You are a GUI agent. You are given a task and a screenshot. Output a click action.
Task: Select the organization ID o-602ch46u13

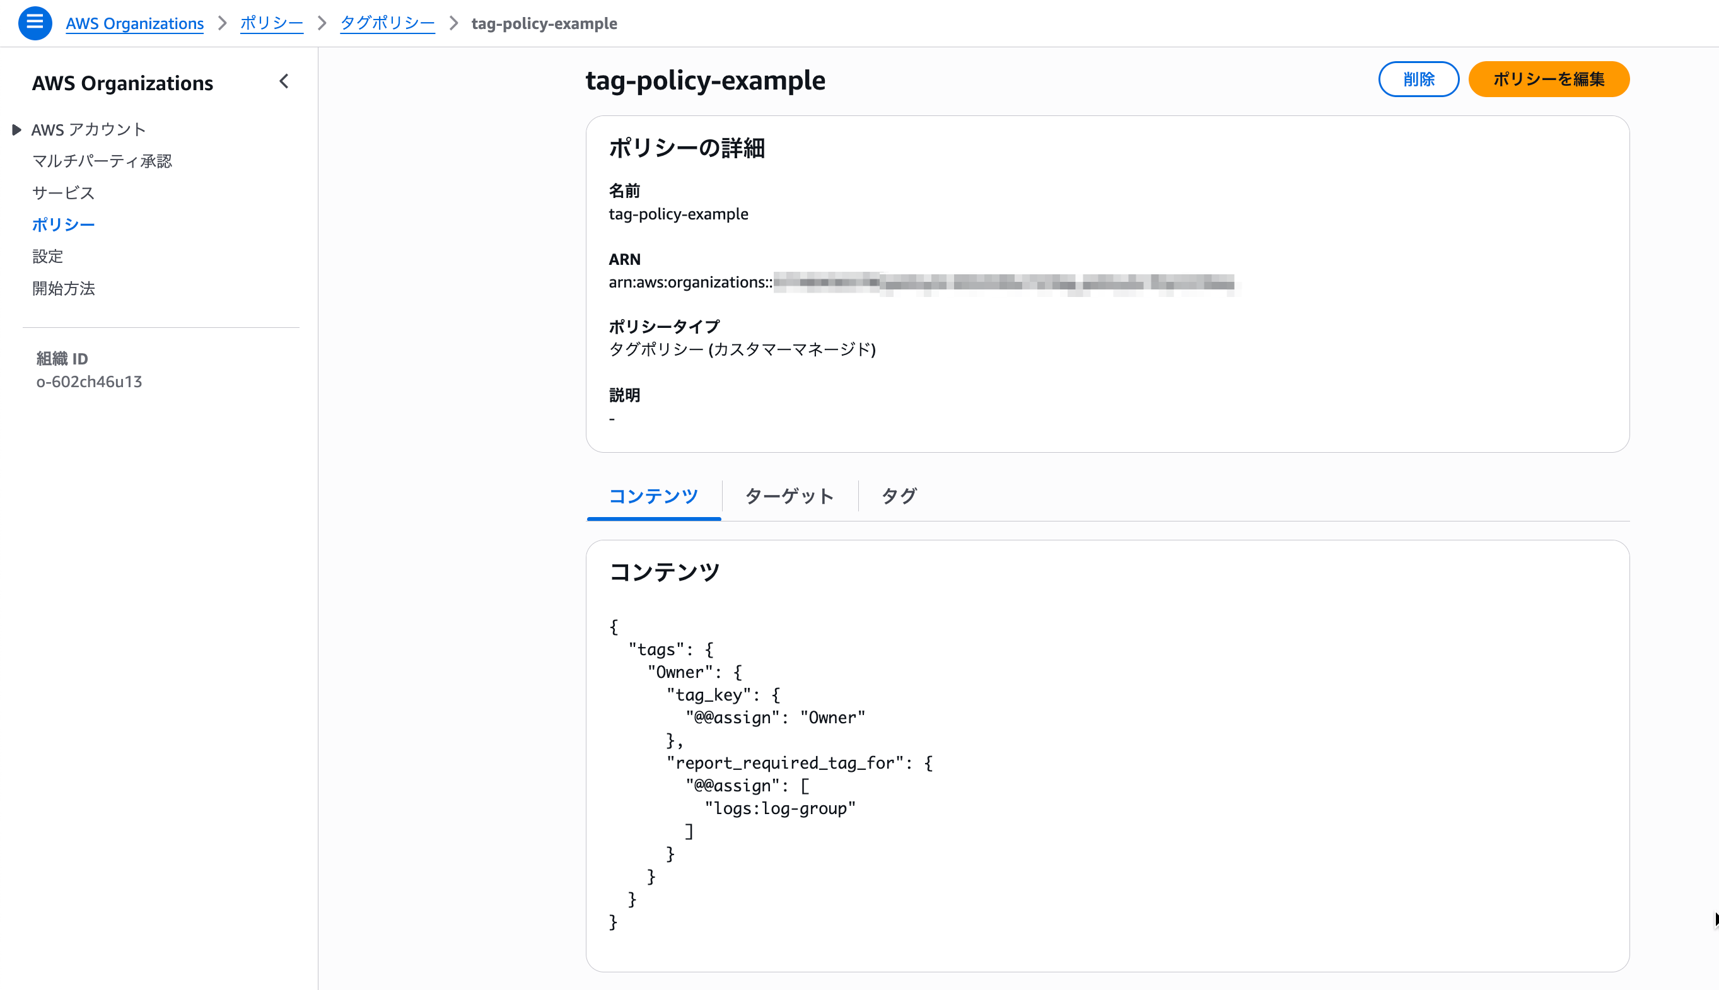tap(89, 381)
